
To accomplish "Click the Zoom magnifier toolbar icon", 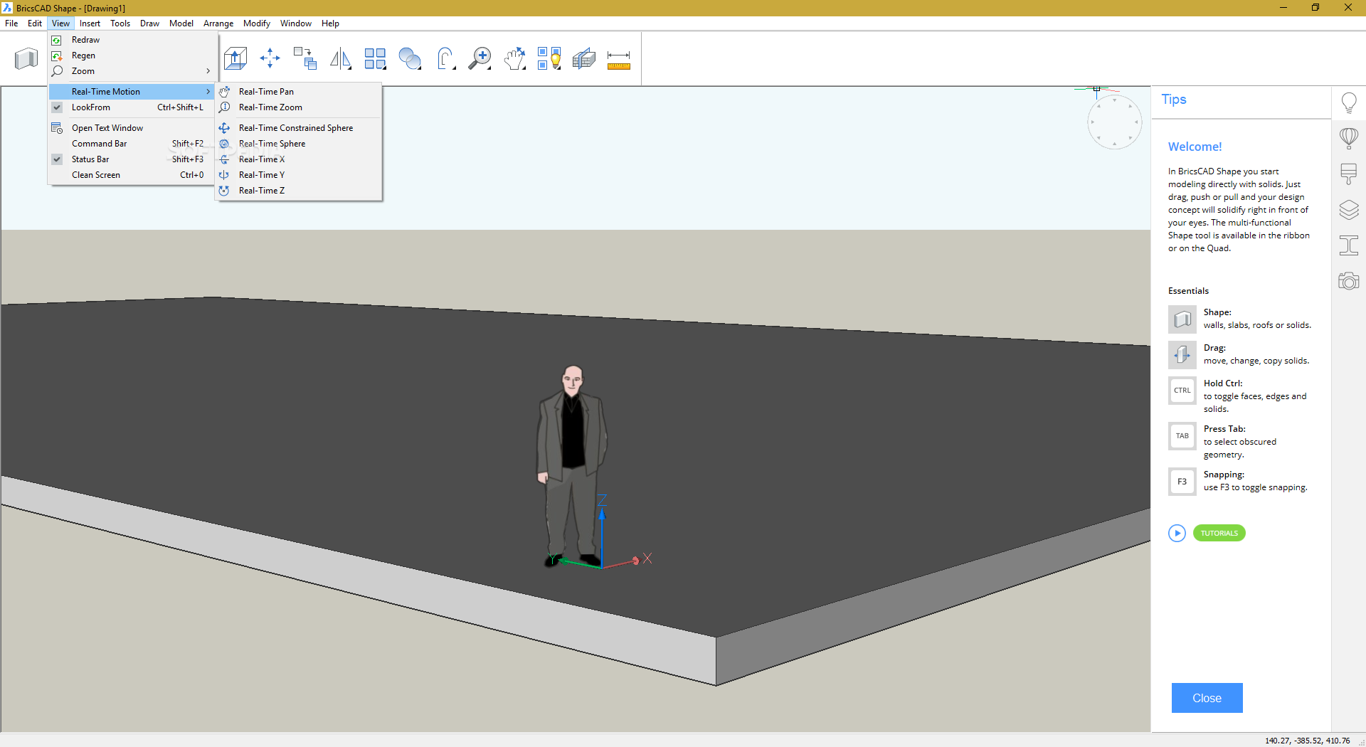I will (x=480, y=58).
